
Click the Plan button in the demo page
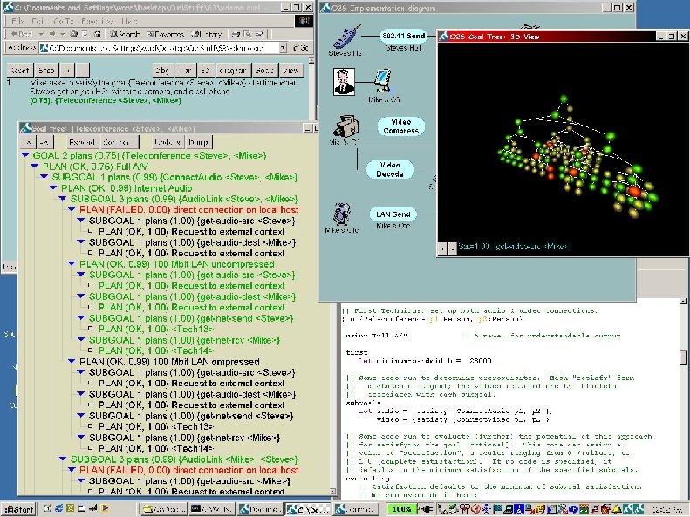[185, 71]
